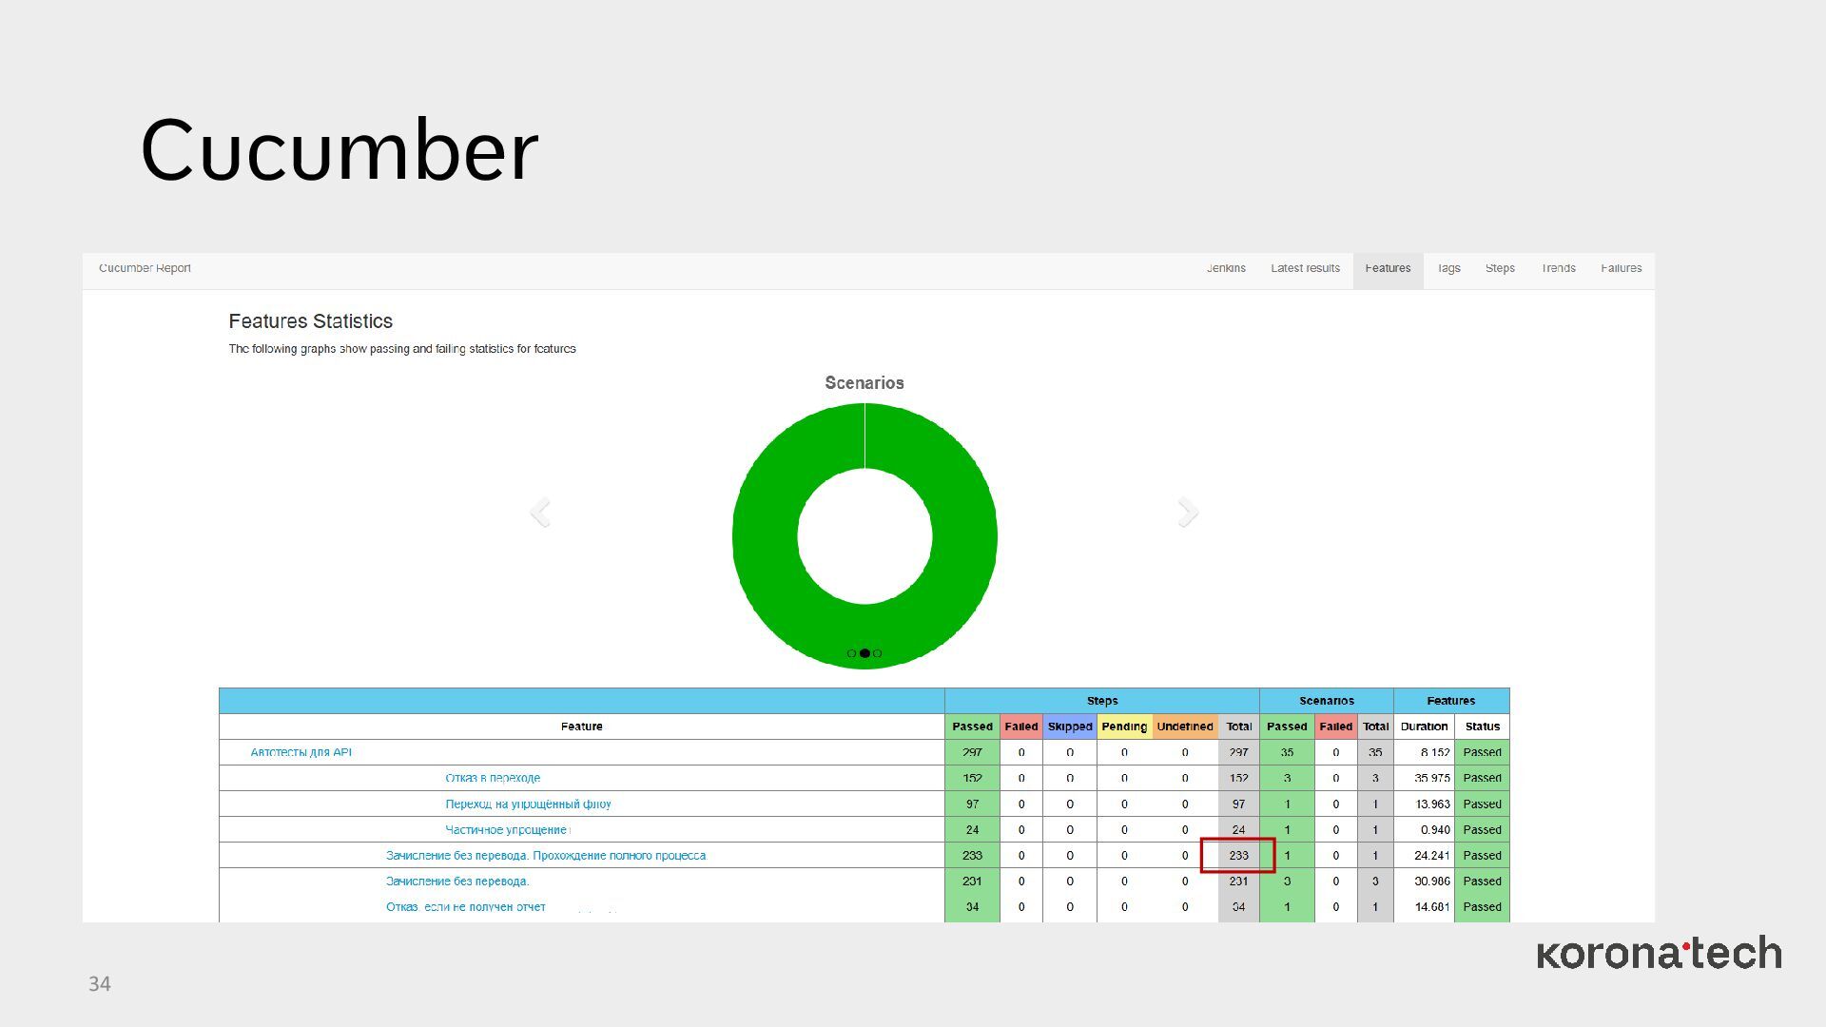Switch to Latest results tab
The width and height of the screenshot is (1826, 1027).
pyautogui.click(x=1305, y=268)
